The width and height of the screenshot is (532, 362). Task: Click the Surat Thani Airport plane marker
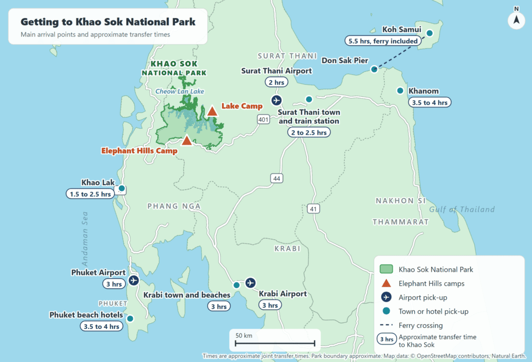pos(276,100)
